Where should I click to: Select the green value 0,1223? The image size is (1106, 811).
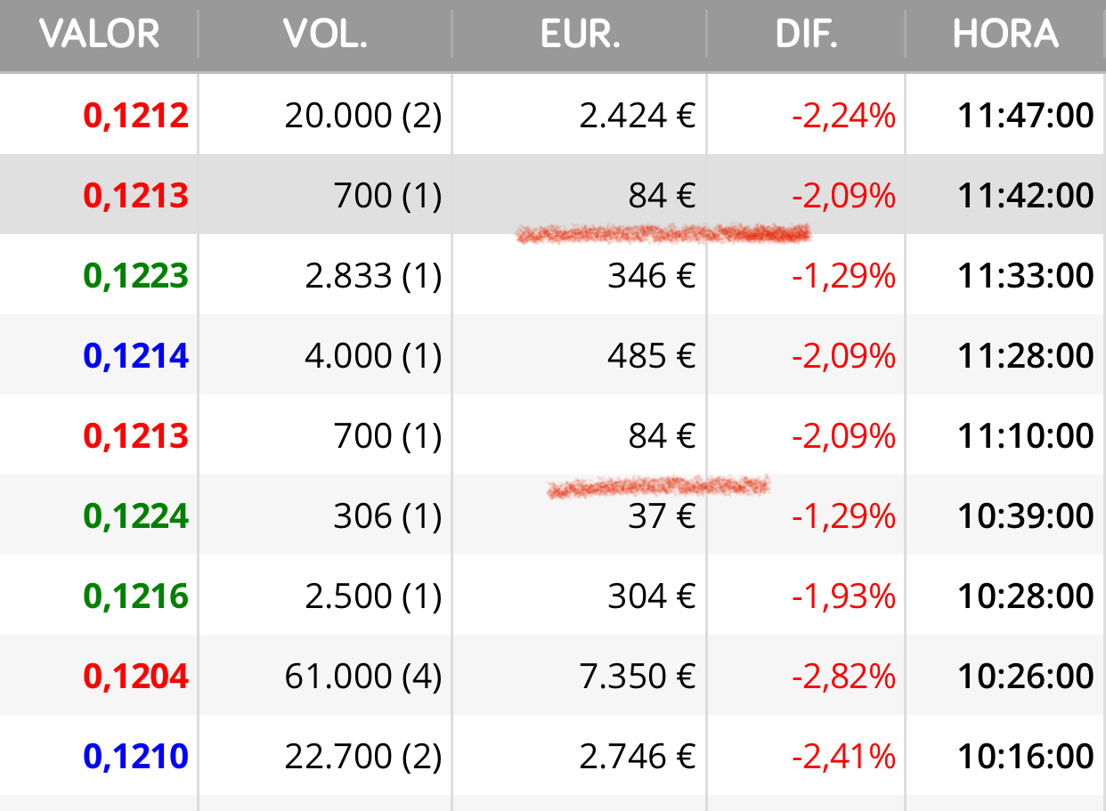coord(136,276)
